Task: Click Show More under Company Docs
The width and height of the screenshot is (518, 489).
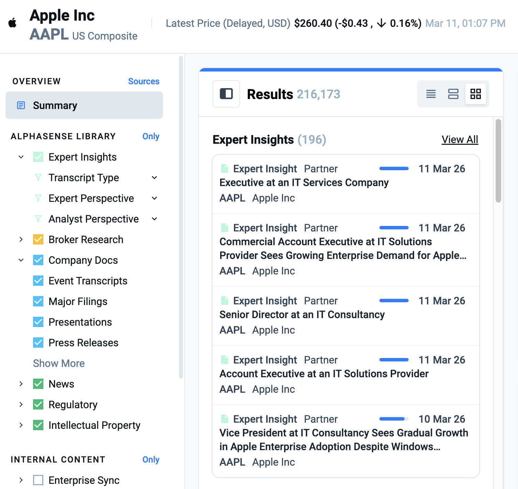Action: tap(59, 363)
